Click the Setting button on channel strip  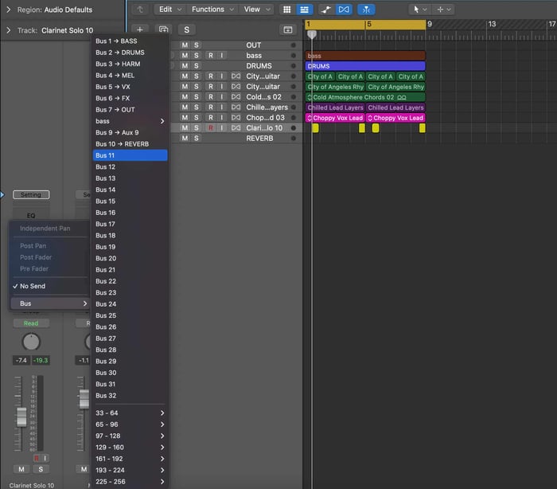pos(31,194)
